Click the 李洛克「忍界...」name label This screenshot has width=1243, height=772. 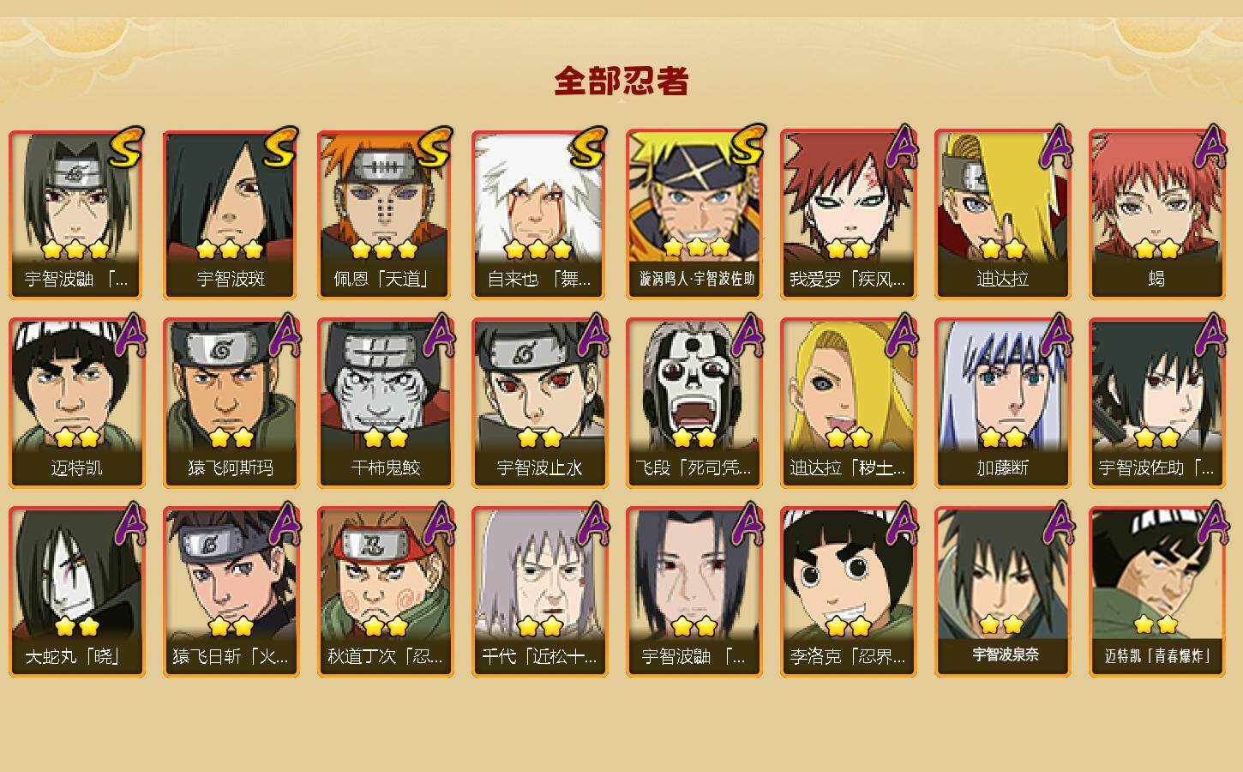[x=848, y=657]
